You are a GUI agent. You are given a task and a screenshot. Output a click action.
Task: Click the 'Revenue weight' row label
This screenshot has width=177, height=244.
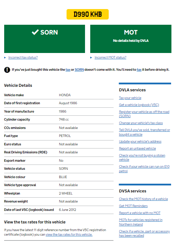[x=16, y=201]
